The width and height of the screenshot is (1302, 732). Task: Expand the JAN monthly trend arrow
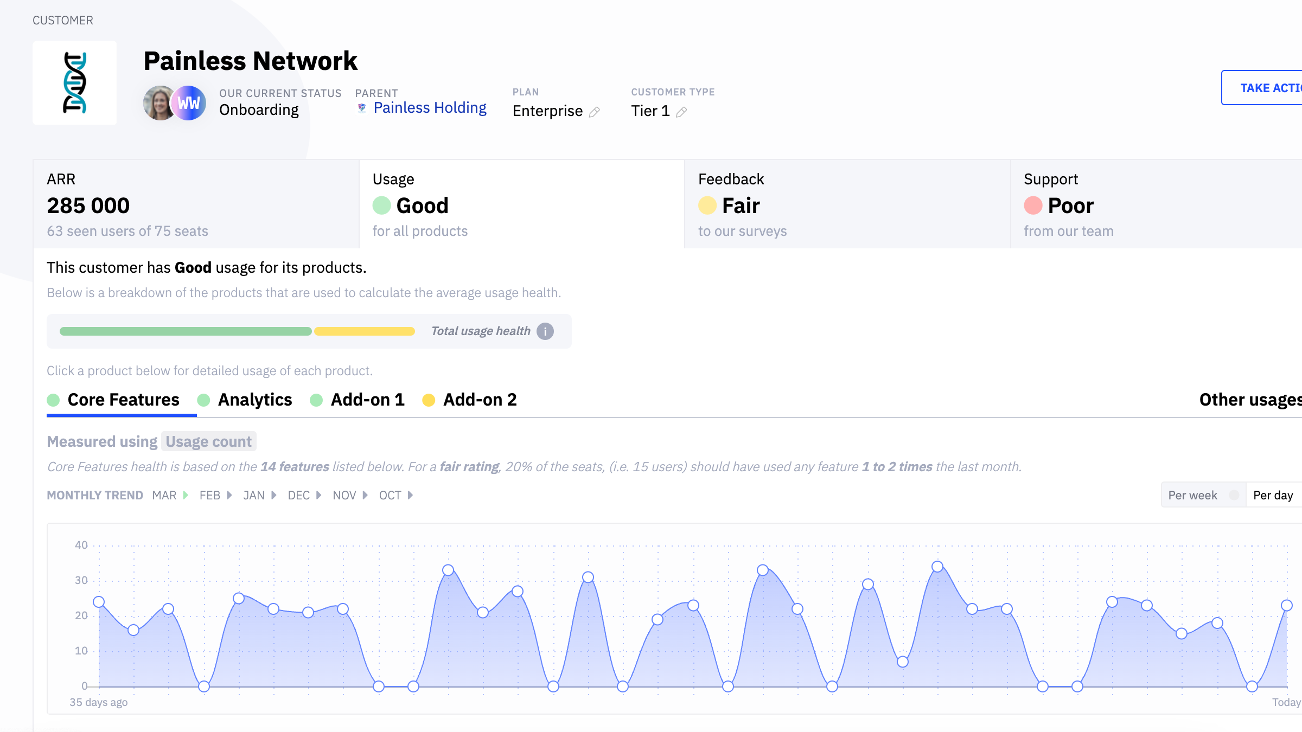pos(273,495)
